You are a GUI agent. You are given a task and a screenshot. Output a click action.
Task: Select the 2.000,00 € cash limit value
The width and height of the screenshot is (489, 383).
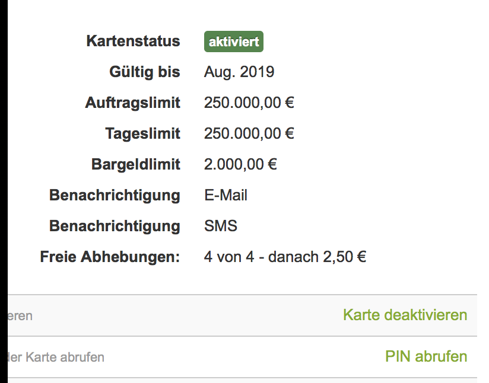240,165
